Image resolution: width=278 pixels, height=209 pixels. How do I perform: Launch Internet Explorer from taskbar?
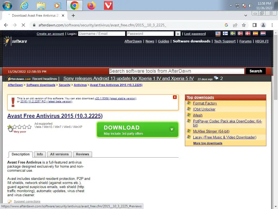tap(24, 5)
